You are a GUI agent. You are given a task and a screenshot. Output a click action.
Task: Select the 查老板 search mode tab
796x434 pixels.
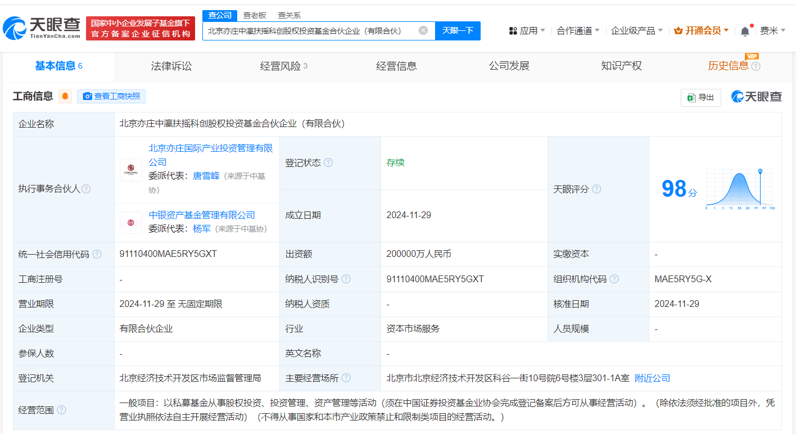pyautogui.click(x=255, y=15)
